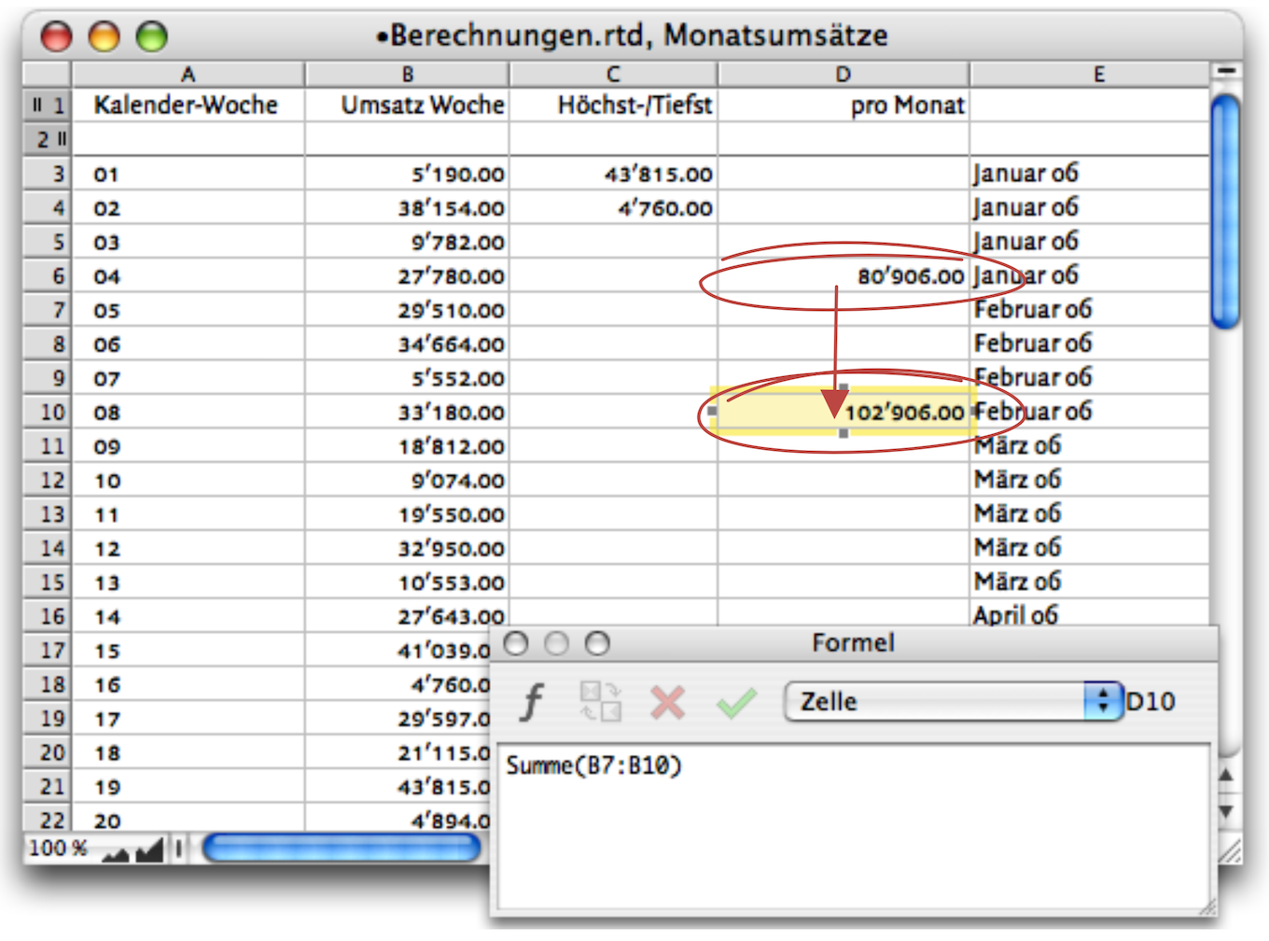Select column B header

point(407,75)
